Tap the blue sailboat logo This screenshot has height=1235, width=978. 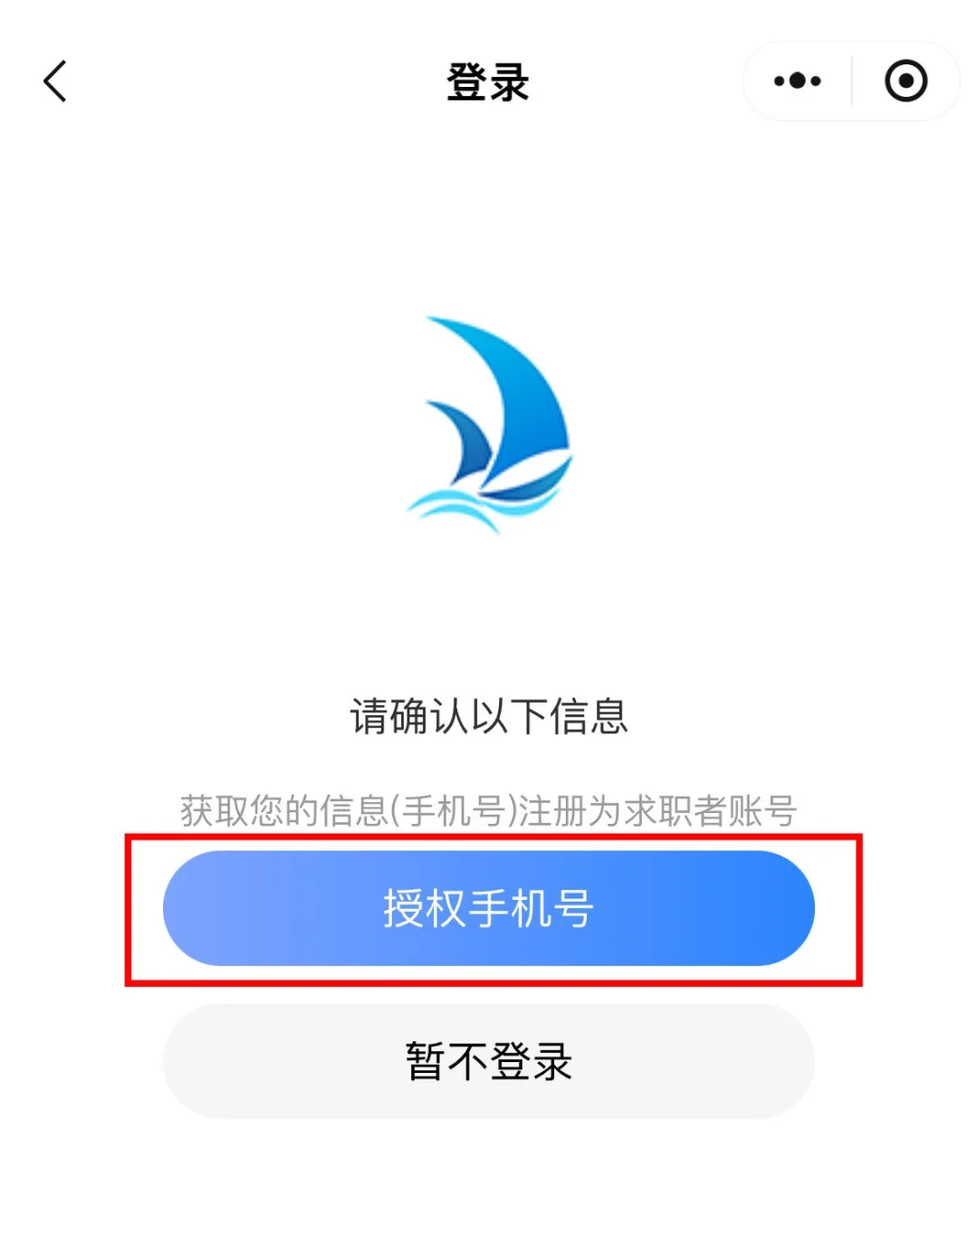tap(490, 424)
